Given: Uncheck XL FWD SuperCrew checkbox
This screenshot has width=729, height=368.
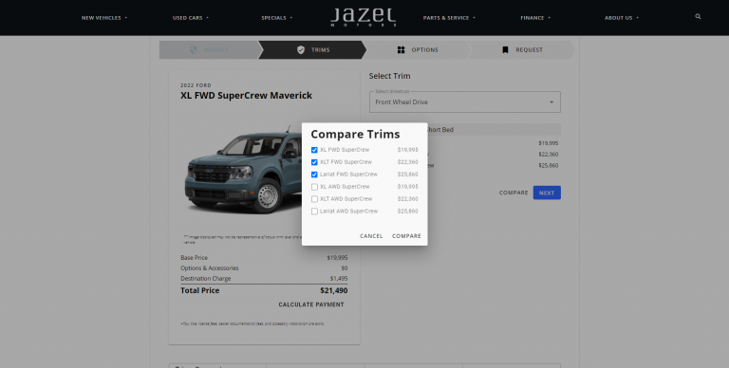Looking at the screenshot, I should click(314, 150).
